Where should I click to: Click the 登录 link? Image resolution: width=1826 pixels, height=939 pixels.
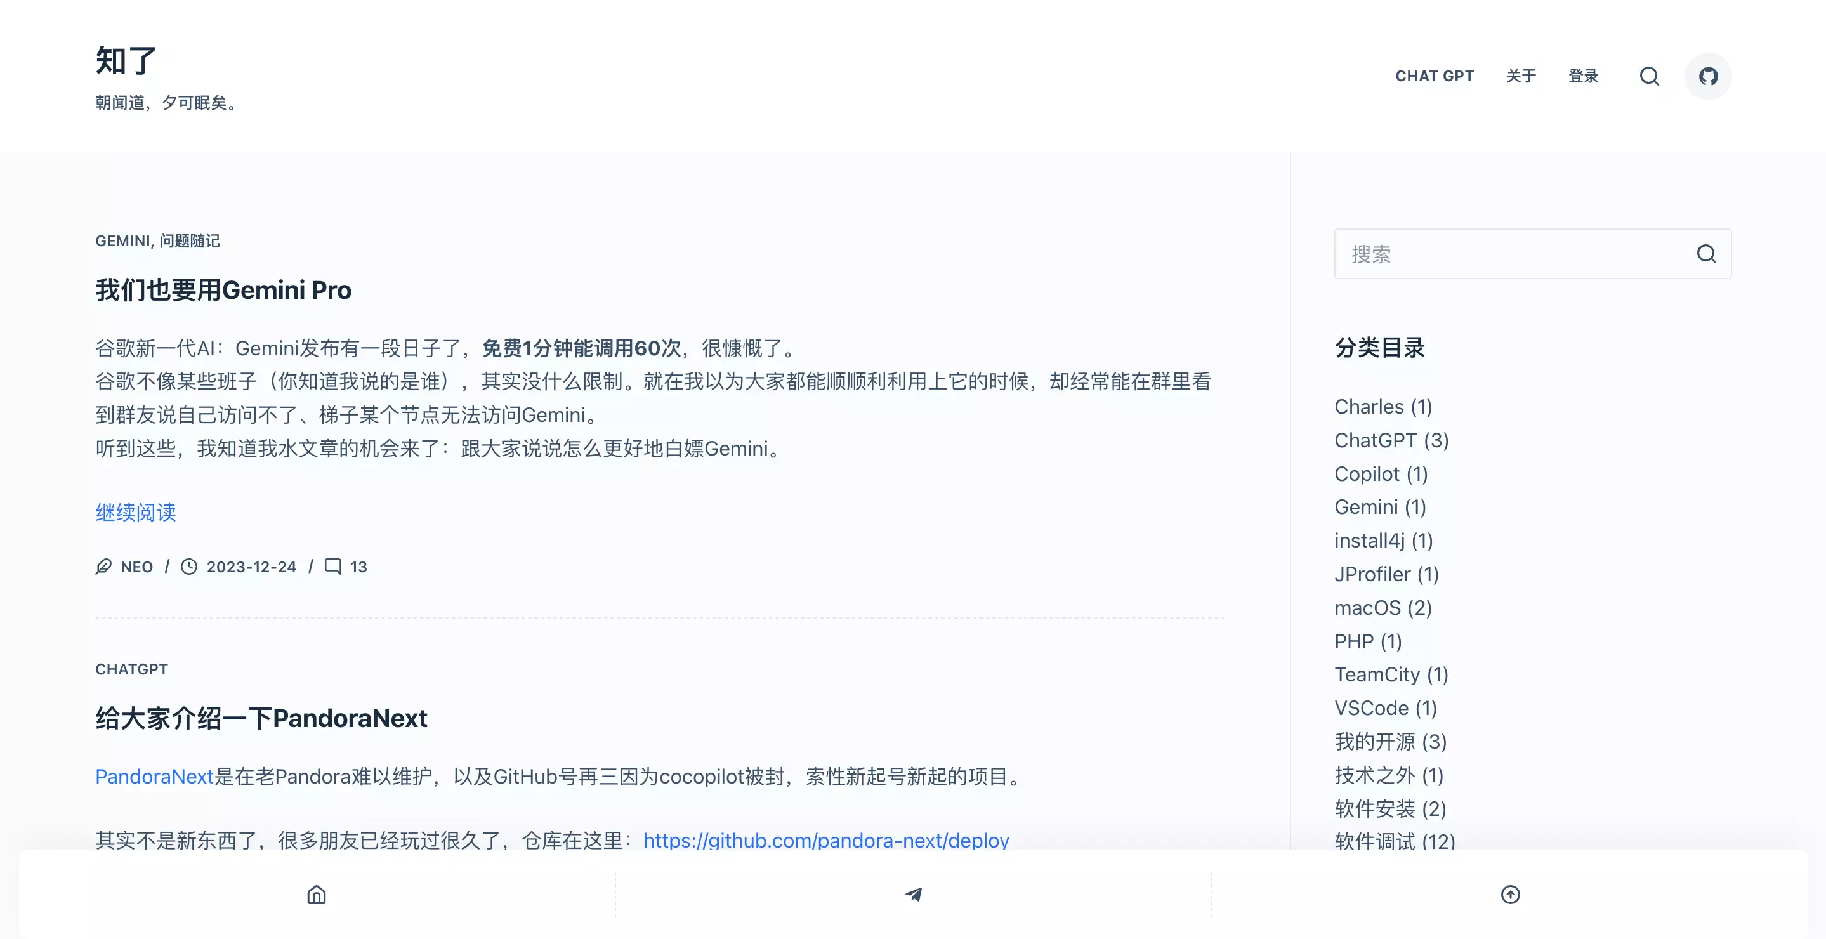click(1584, 76)
